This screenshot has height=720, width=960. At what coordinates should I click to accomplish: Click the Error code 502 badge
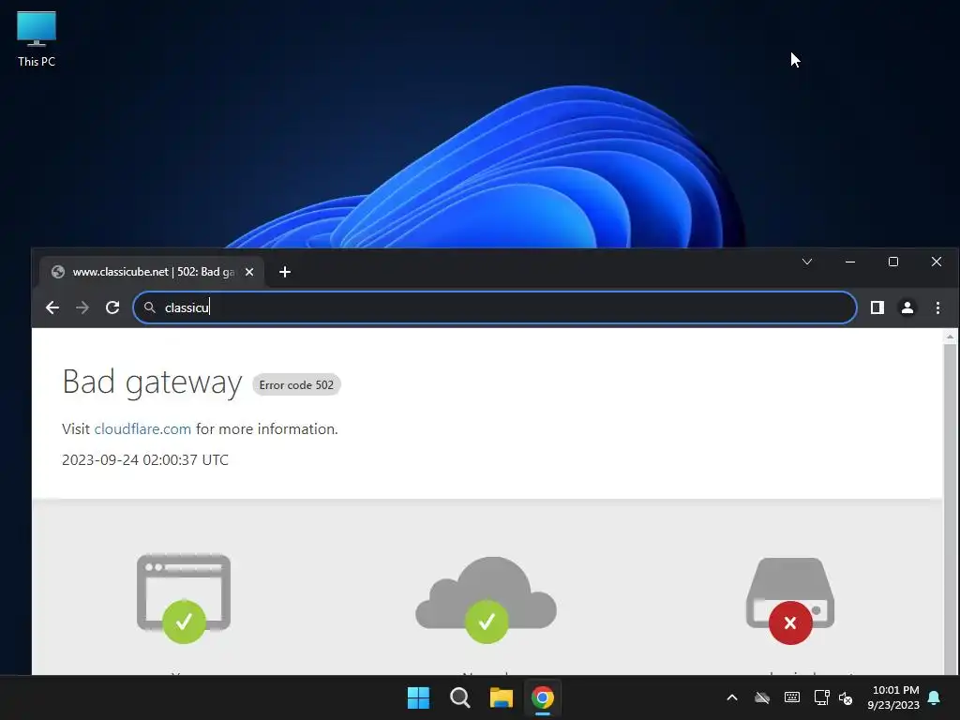(296, 385)
